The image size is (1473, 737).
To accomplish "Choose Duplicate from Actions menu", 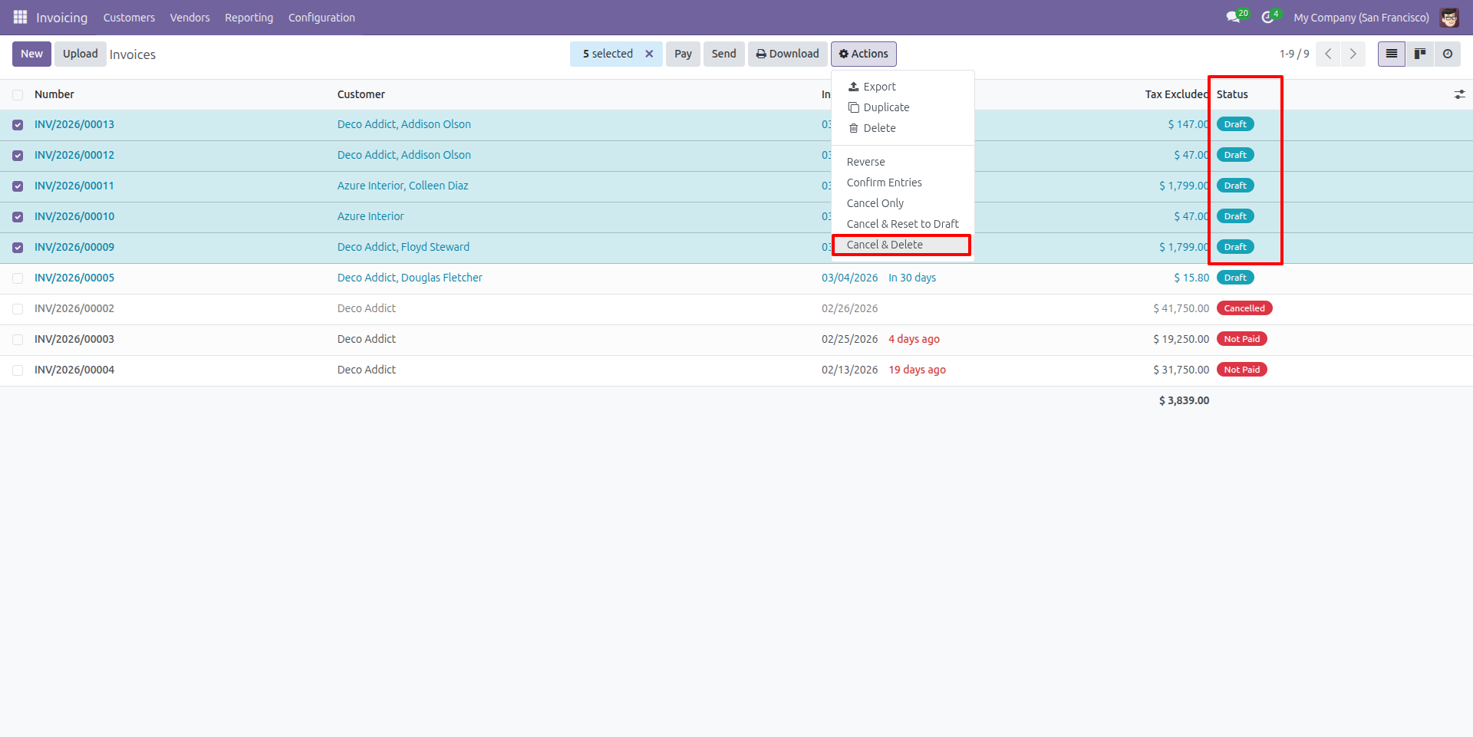I will [x=903, y=107].
